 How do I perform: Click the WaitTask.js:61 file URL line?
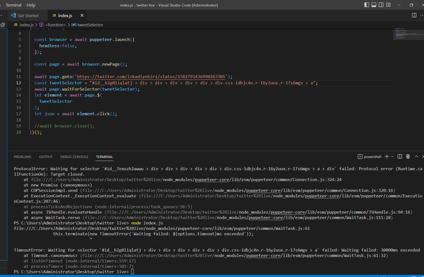162,228
